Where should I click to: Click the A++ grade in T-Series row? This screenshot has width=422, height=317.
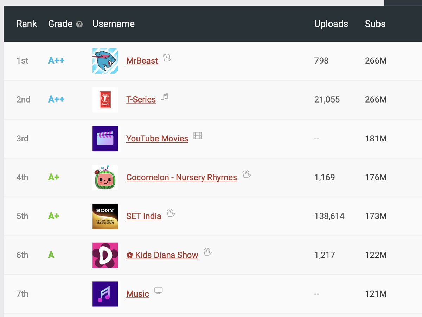point(56,100)
